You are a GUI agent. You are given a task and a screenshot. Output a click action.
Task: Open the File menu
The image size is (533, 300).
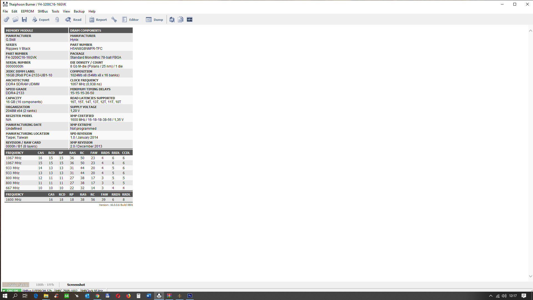[x=5, y=11]
